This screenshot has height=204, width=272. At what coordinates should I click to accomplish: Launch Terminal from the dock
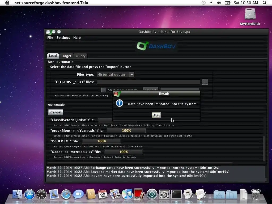[176, 194]
